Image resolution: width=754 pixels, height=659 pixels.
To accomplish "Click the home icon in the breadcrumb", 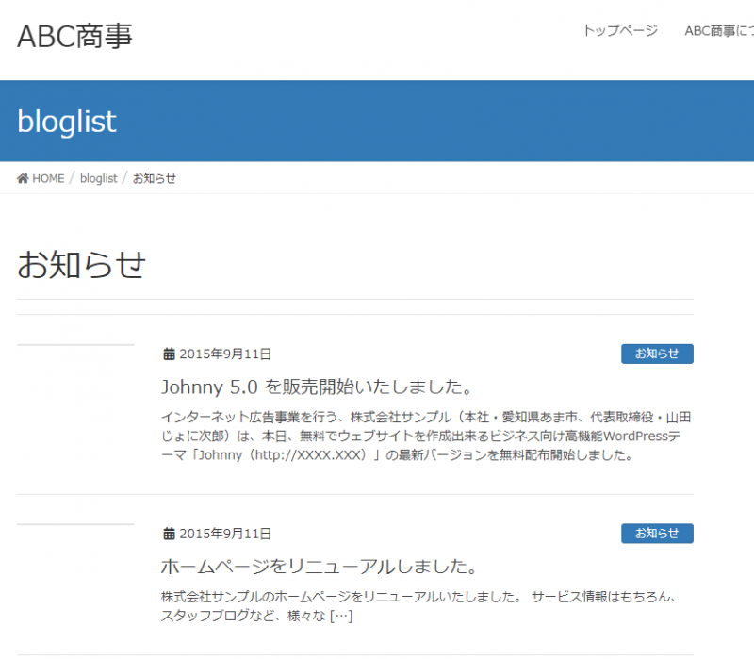I will tap(23, 178).
